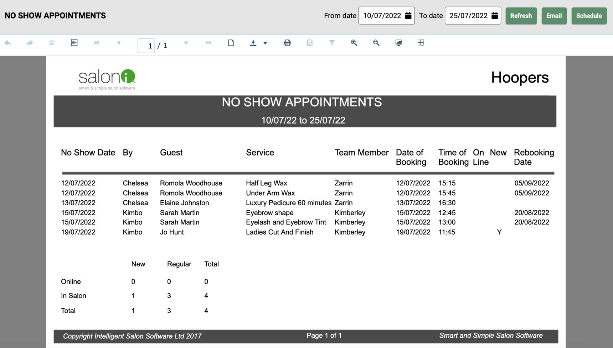This screenshot has width=613, height=348.
Task: Fast forward through report pages
Action: (208, 43)
